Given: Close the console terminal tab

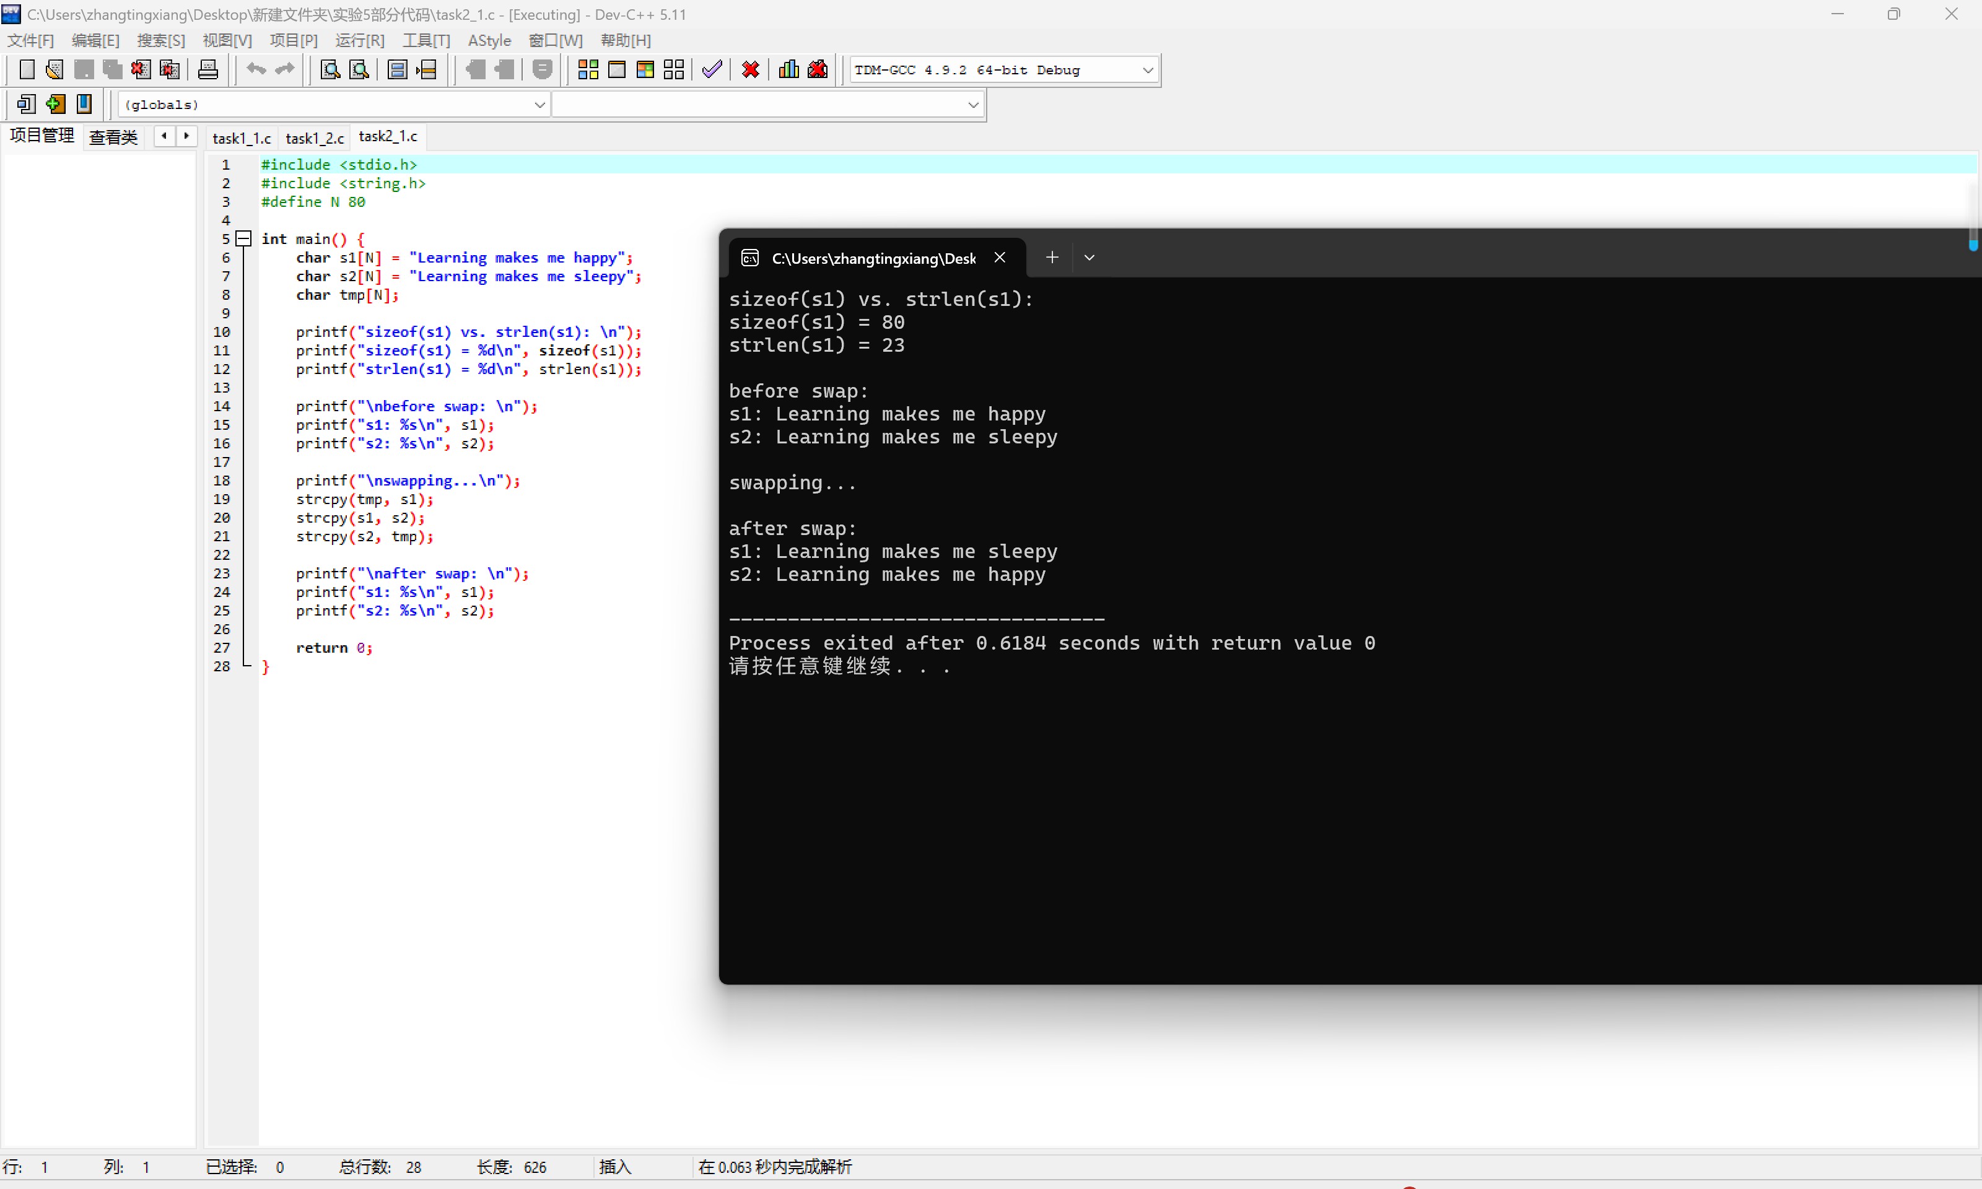Looking at the screenshot, I should click(999, 257).
